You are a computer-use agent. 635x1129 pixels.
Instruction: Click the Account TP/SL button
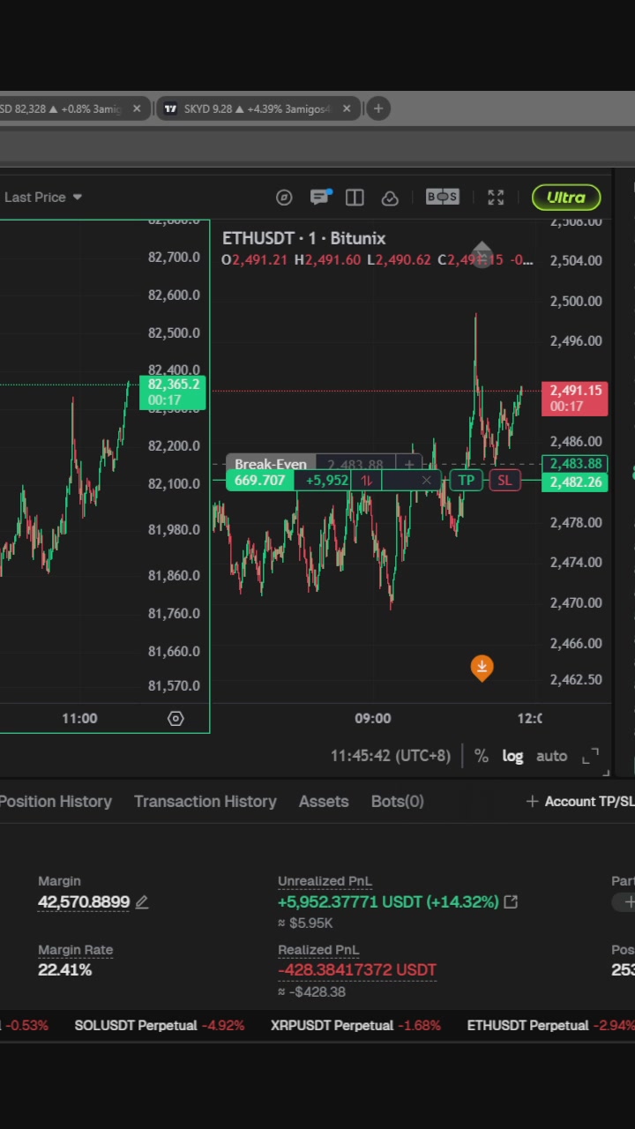pos(580,801)
